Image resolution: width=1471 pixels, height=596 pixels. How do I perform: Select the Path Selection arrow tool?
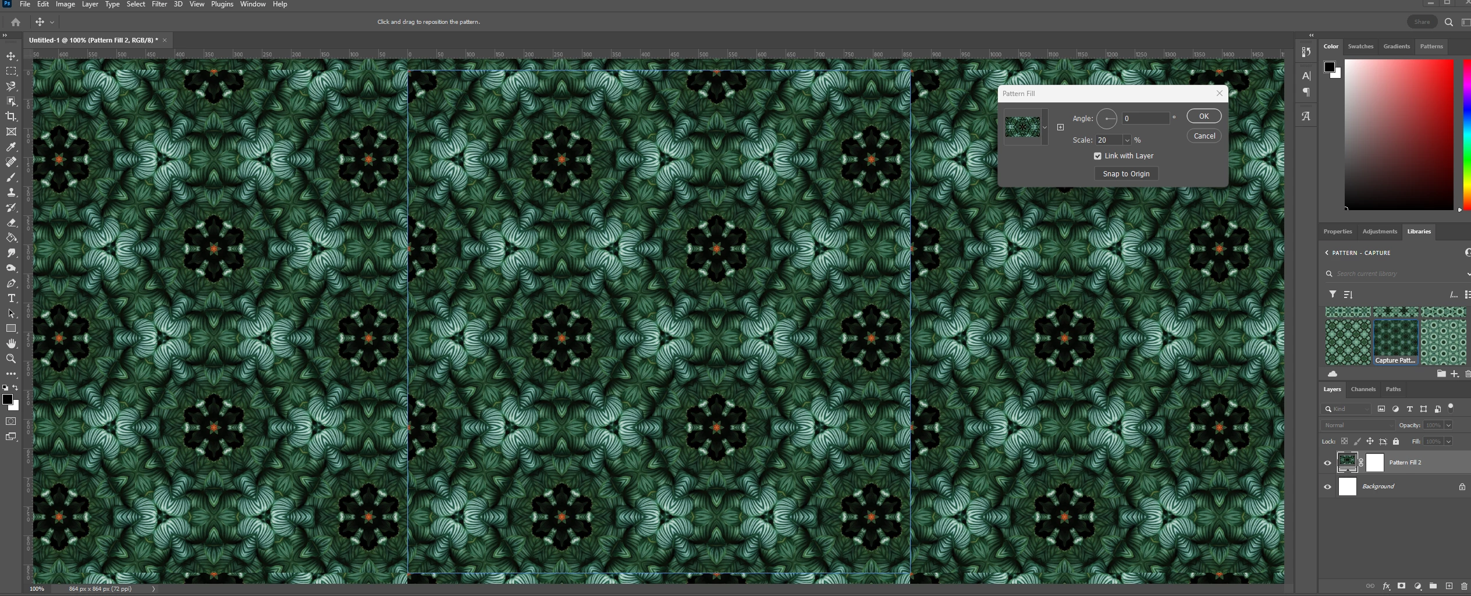coord(11,313)
